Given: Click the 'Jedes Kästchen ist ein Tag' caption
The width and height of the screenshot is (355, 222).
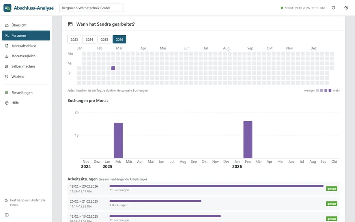Looking at the screenshot, I should pyautogui.click(x=108, y=90).
